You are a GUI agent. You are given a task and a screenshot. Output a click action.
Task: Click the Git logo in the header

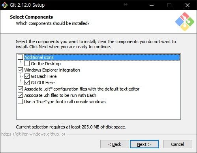tap(185, 22)
